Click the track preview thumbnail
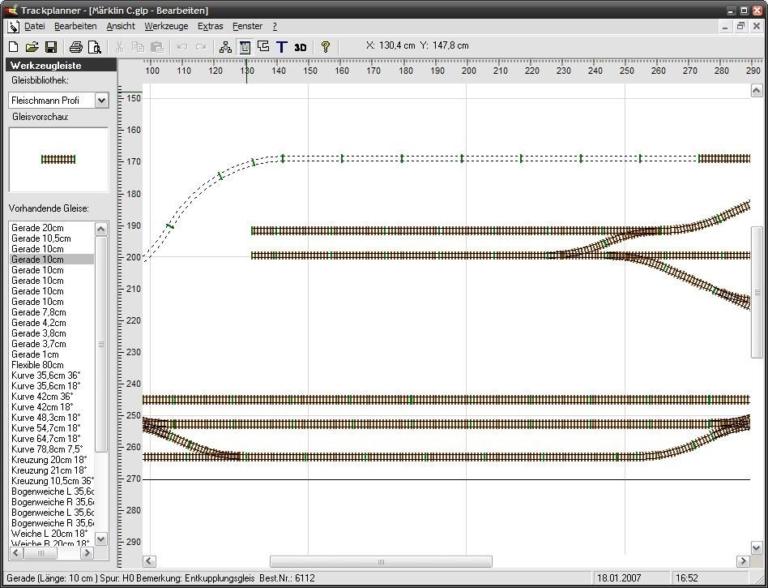This screenshot has width=768, height=588. pos(58,160)
